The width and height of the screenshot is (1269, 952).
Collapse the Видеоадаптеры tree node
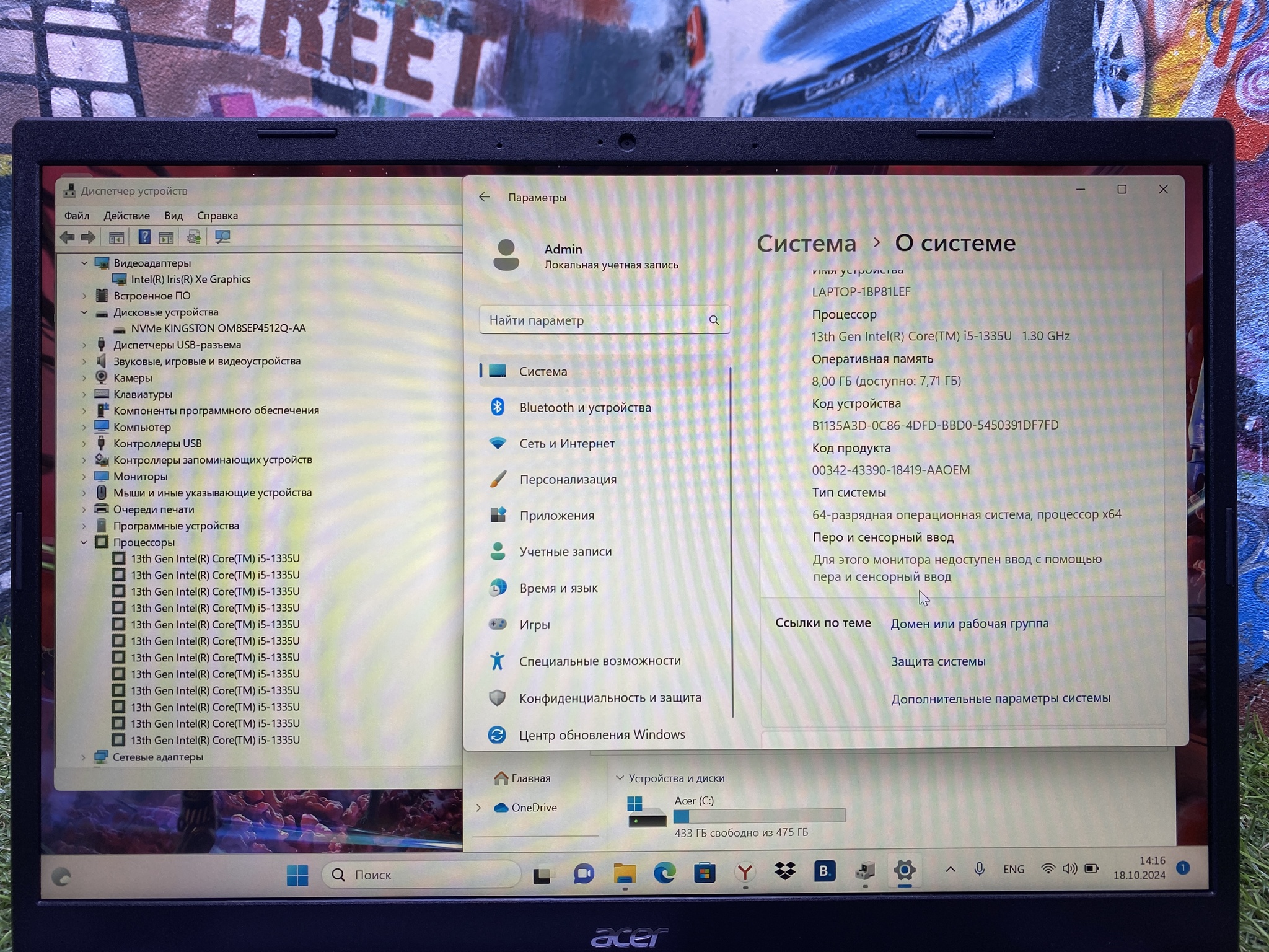click(x=84, y=263)
